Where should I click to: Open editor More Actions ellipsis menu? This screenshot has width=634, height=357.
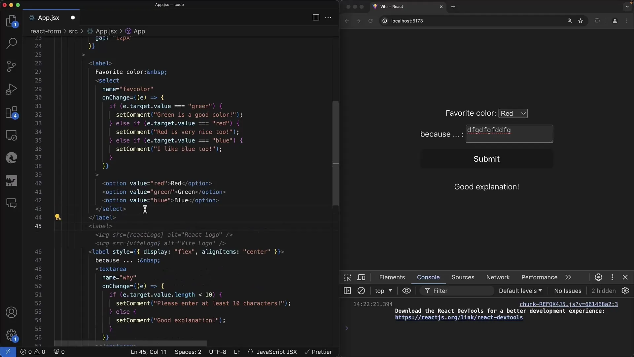328,18
